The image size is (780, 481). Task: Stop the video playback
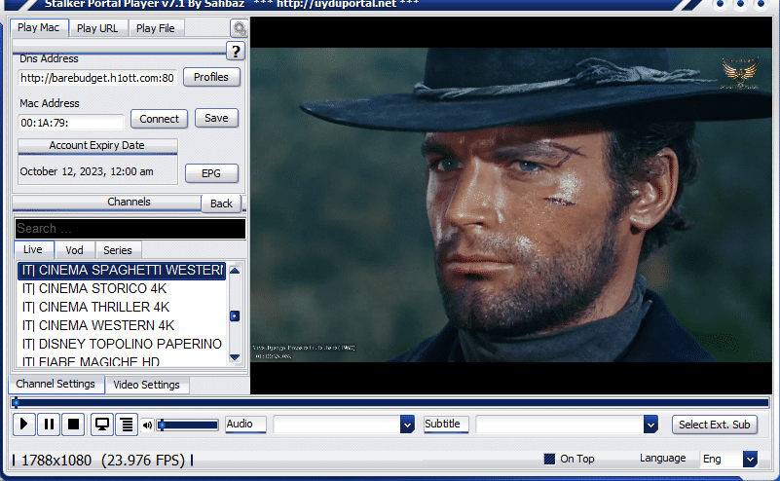point(74,425)
